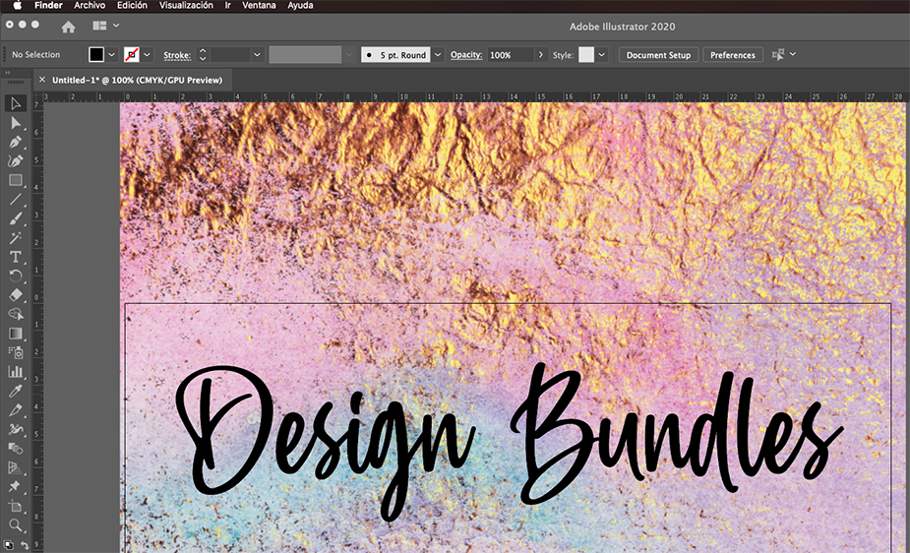This screenshot has height=553, width=910.
Task: Click the Stroke color swatch with red slash
Action: pos(132,54)
